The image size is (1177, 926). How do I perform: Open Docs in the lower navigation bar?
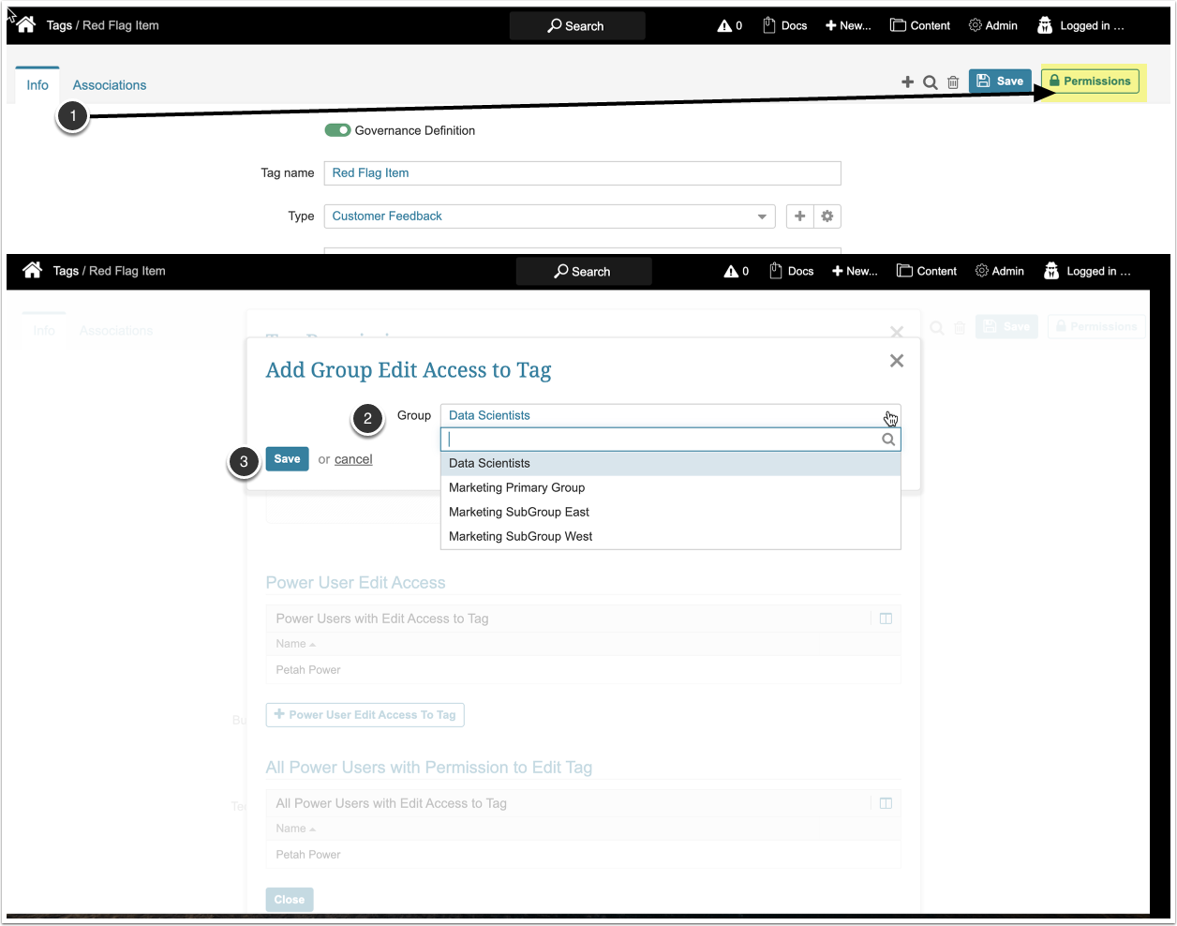tap(792, 271)
